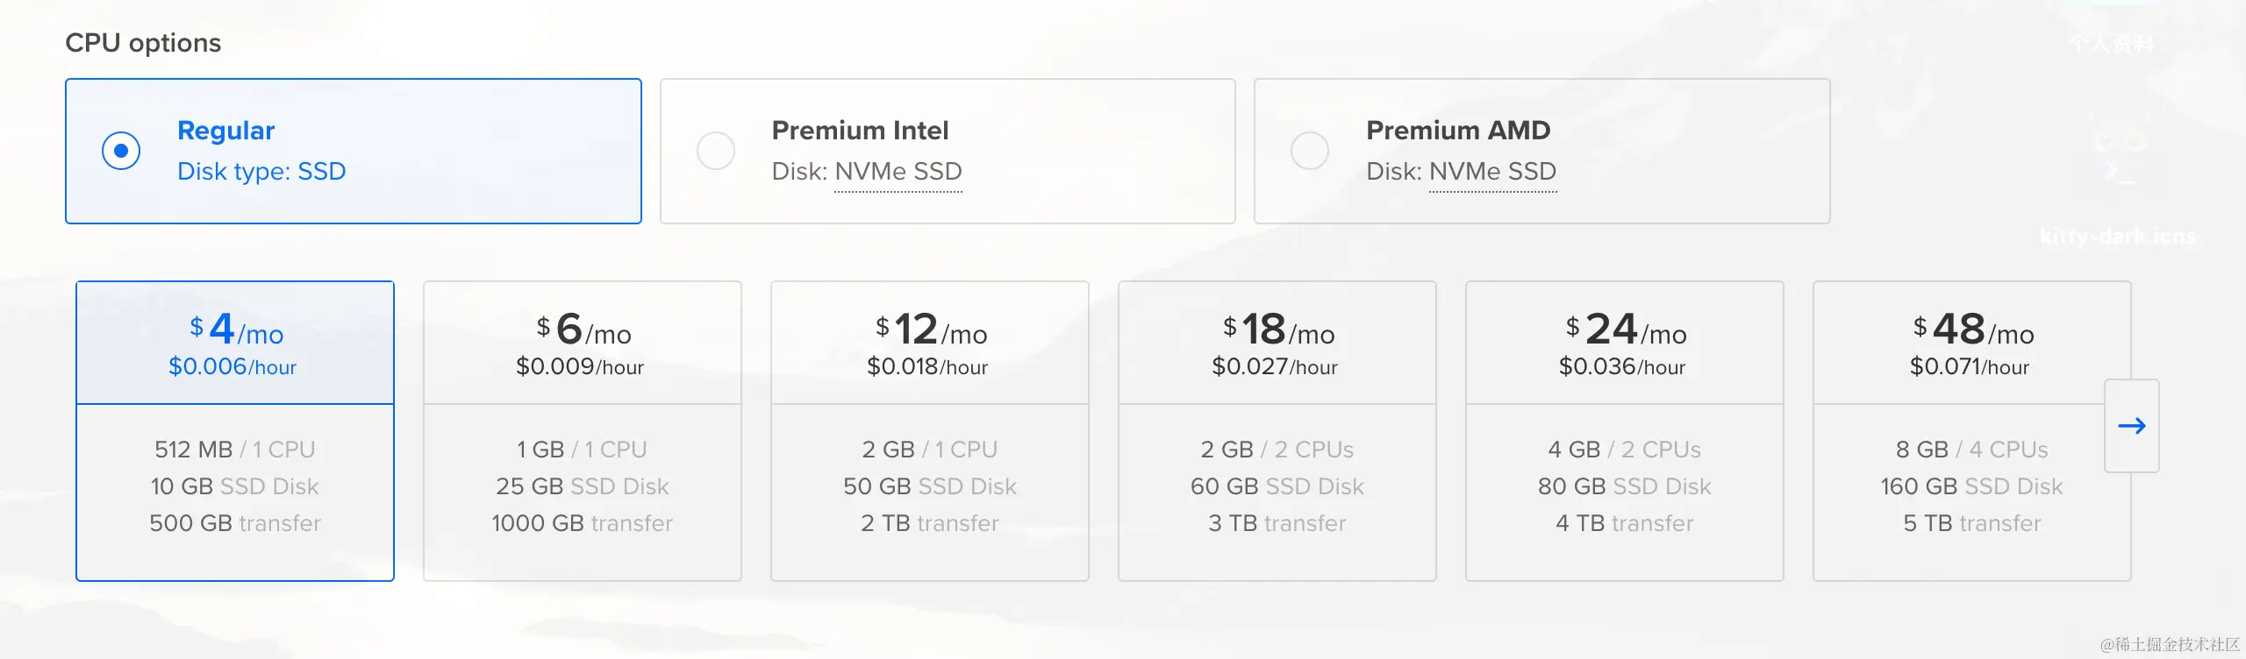Click the right arrow to show more plans
This screenshot has width=2246, height=659.
coord(2131,426)
